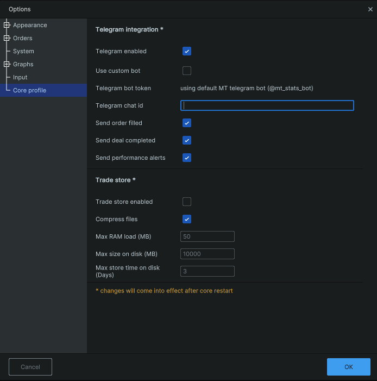
Task: Select System in the options tree
Action: [23, 51]
